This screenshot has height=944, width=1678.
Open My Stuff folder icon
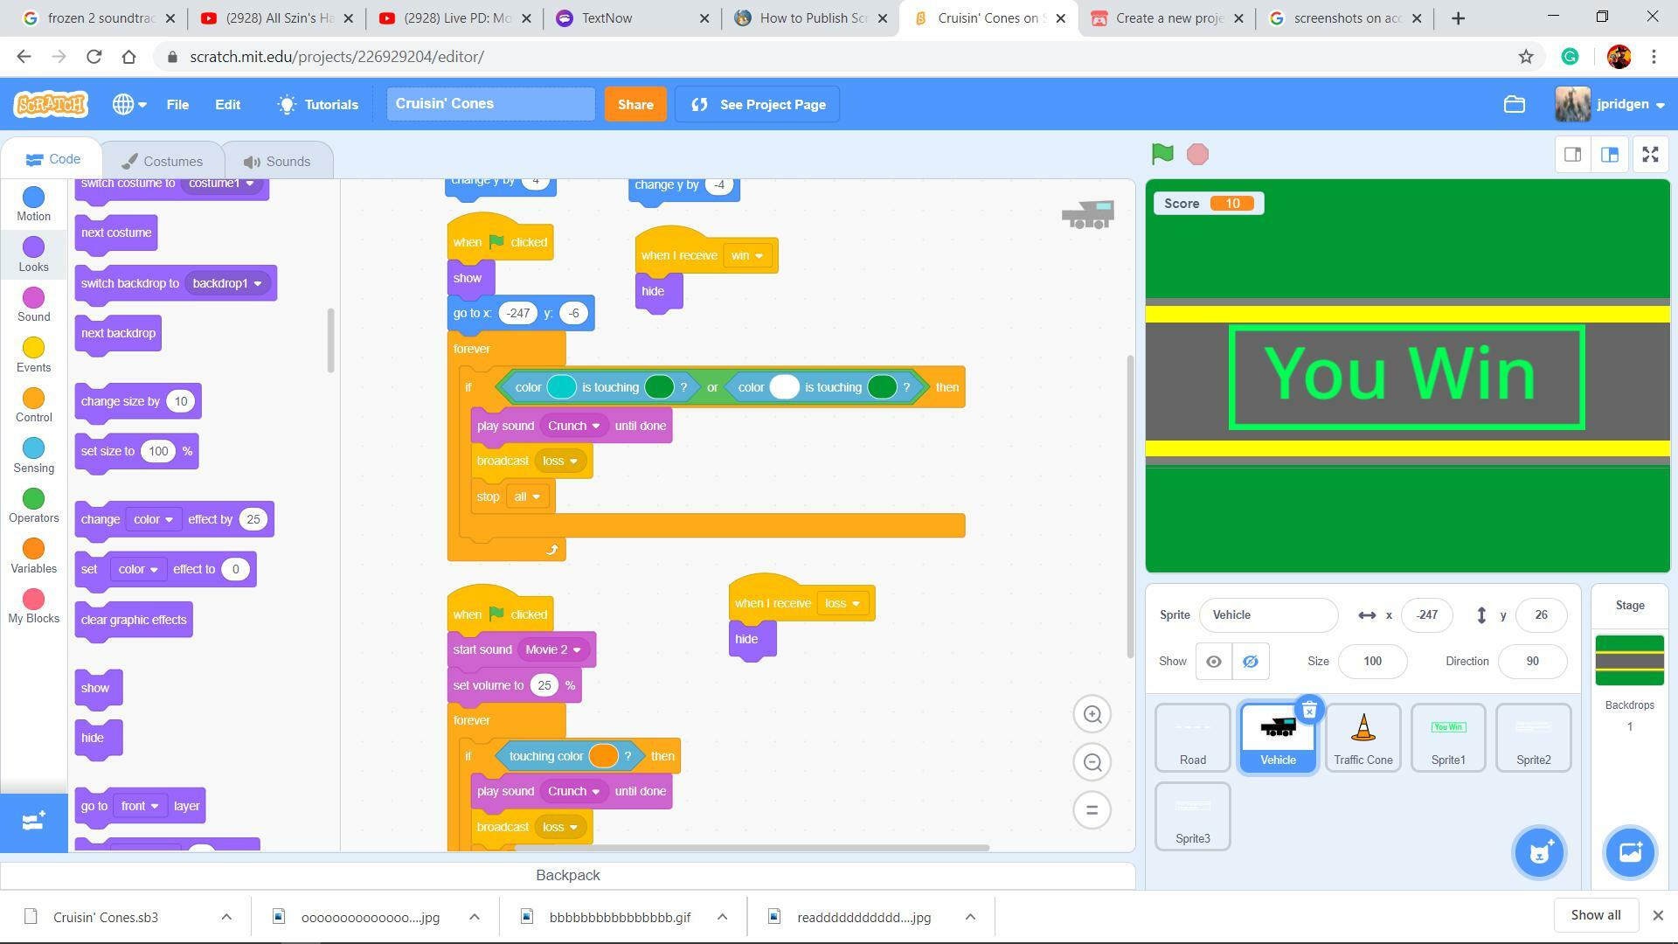(x=1514, y=104)
